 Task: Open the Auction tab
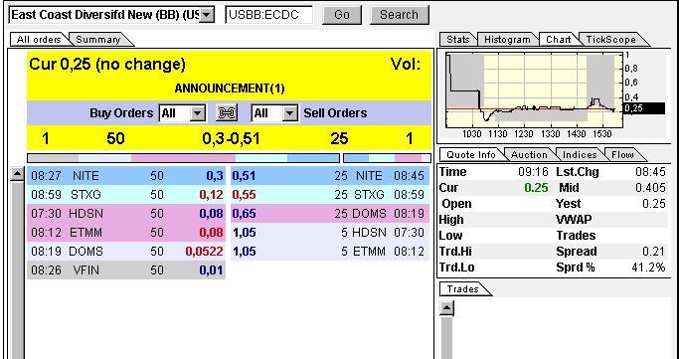pyautogui.click(x=529, y=154)
